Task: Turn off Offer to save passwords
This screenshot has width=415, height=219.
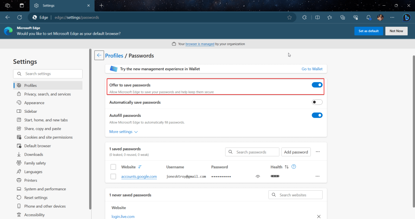Action: 317,85
